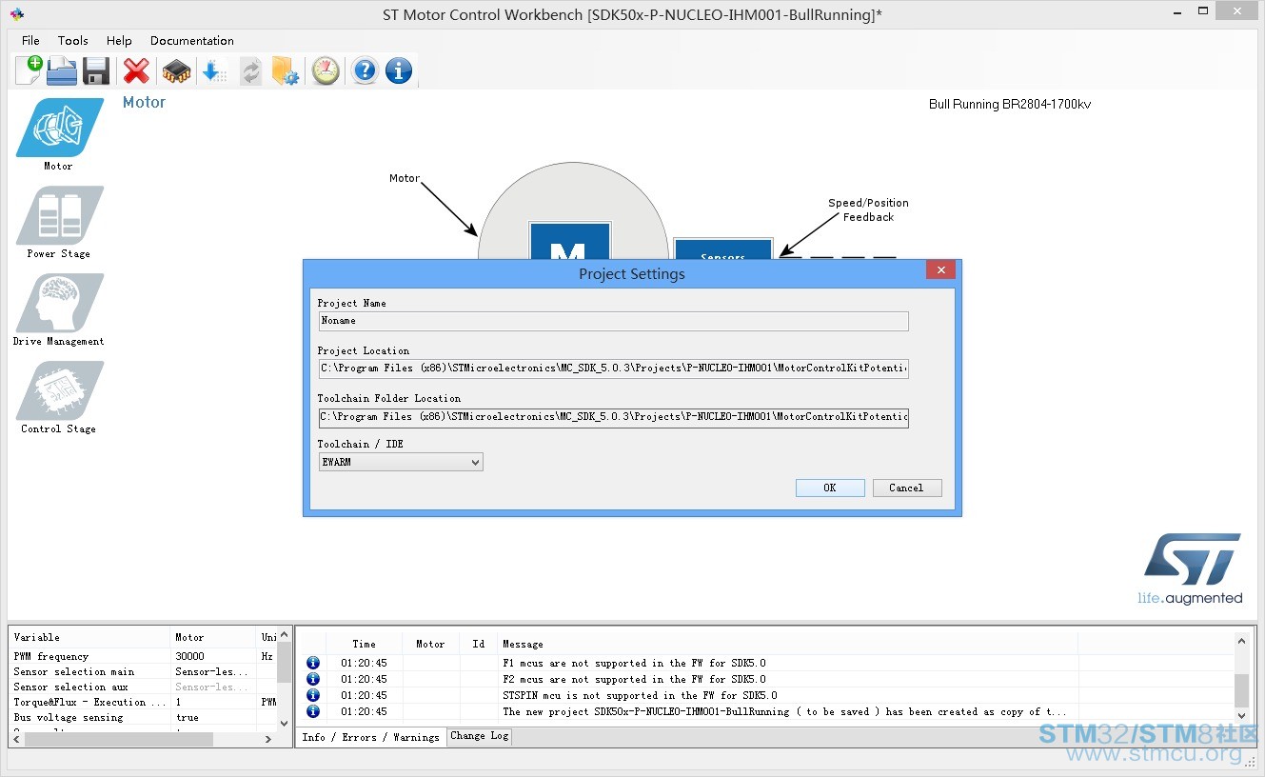1265x777 pixels.
Task: Open the Drive Management section icon
Action: click(x=59, y=303)
